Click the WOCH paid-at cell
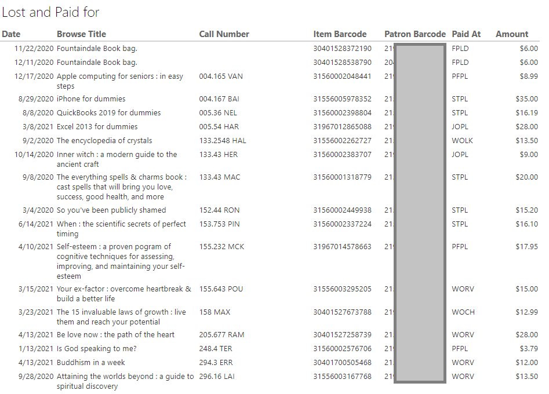The image size is (549, 394). [463, 312]
